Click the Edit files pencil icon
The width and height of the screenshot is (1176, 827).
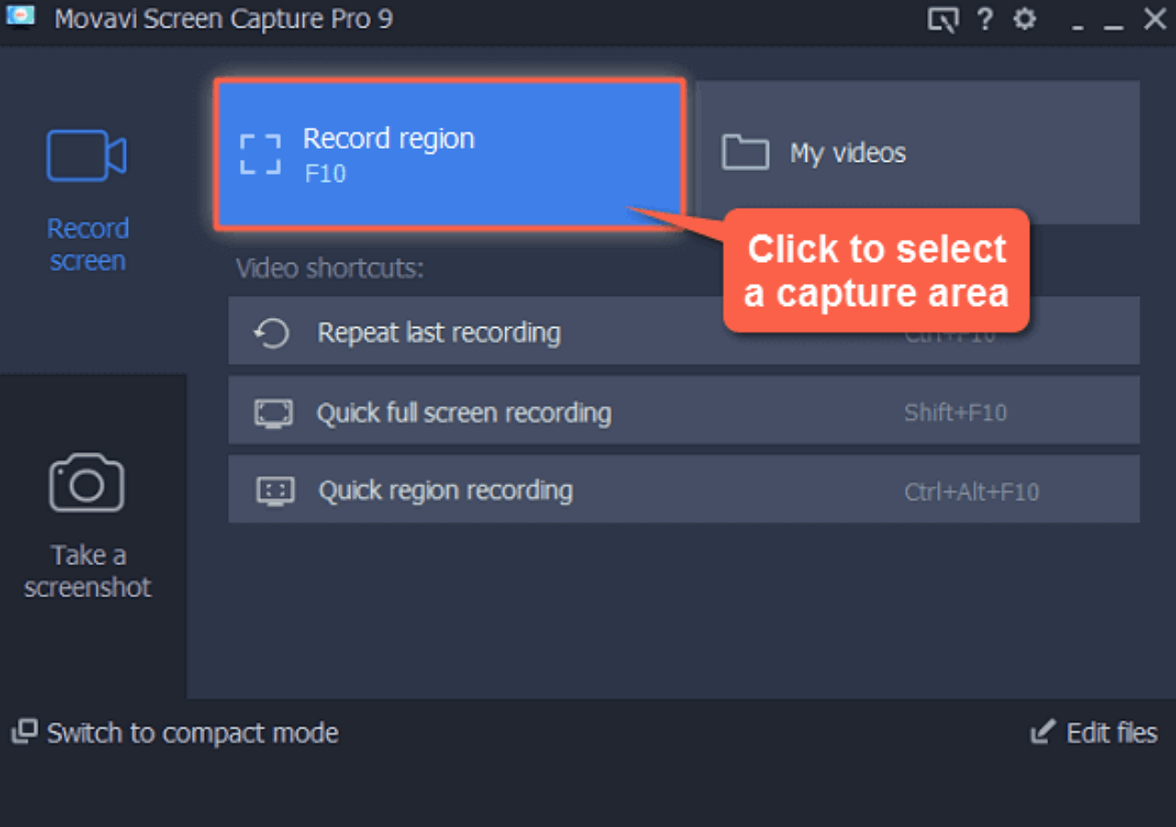click(x=1042, y=732)
